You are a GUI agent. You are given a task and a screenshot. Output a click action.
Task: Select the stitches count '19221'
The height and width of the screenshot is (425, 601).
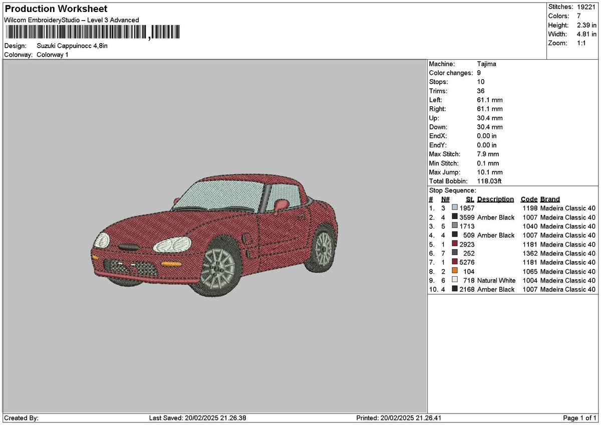click(x=586, y=7)
